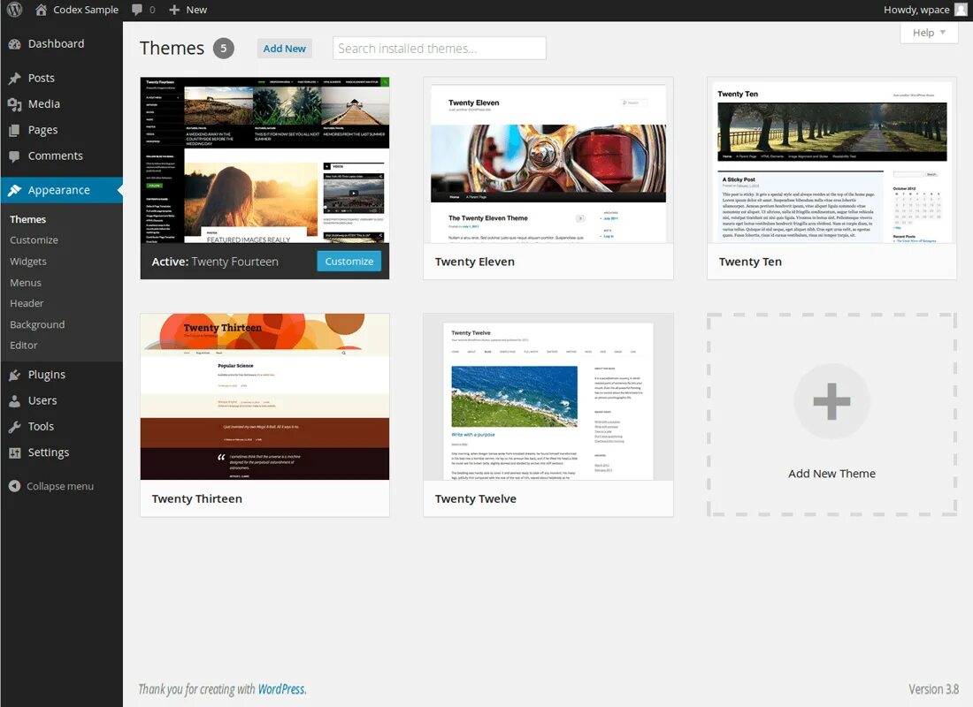This screenshot has height=707, width=973.
Task: Click the Users person icon
Action: (x=15, y=400)
